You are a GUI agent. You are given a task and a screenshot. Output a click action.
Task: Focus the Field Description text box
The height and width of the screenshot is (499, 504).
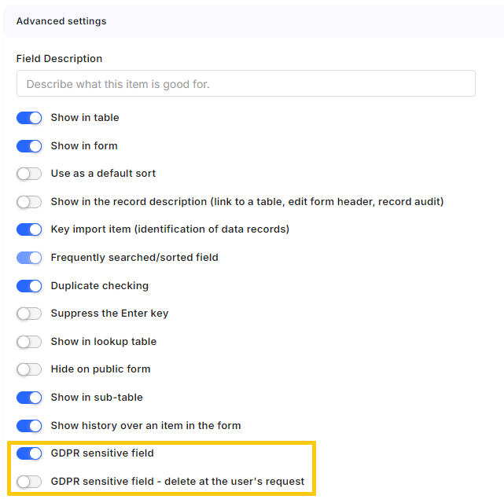(x=246, y=83)
